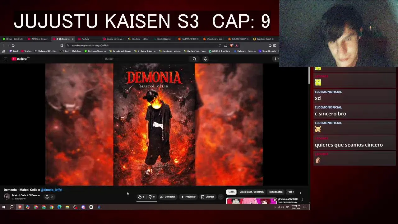Viewport: 398px width, 224px height.
Task: Click YouTube create plus button
Action: click(276, 59)
